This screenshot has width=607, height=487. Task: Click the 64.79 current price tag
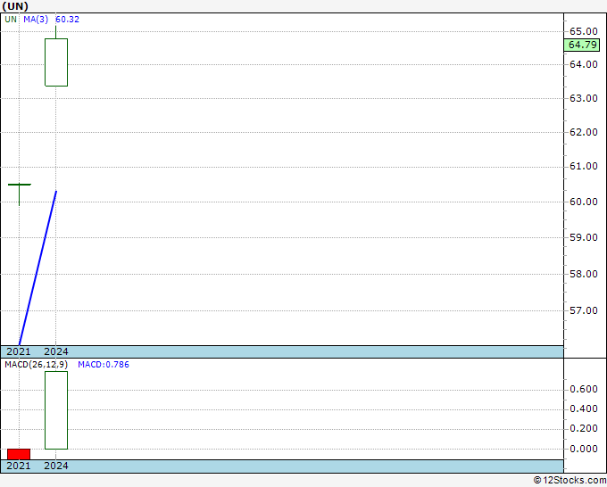tap(582, 45)
